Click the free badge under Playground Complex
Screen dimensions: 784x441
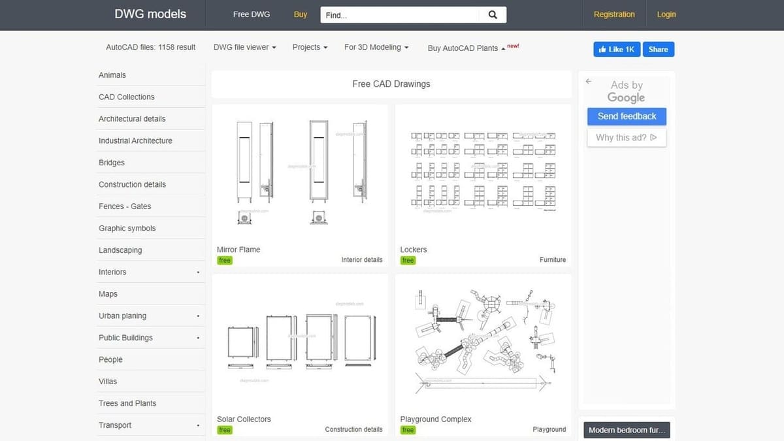[x=408, y=430]
